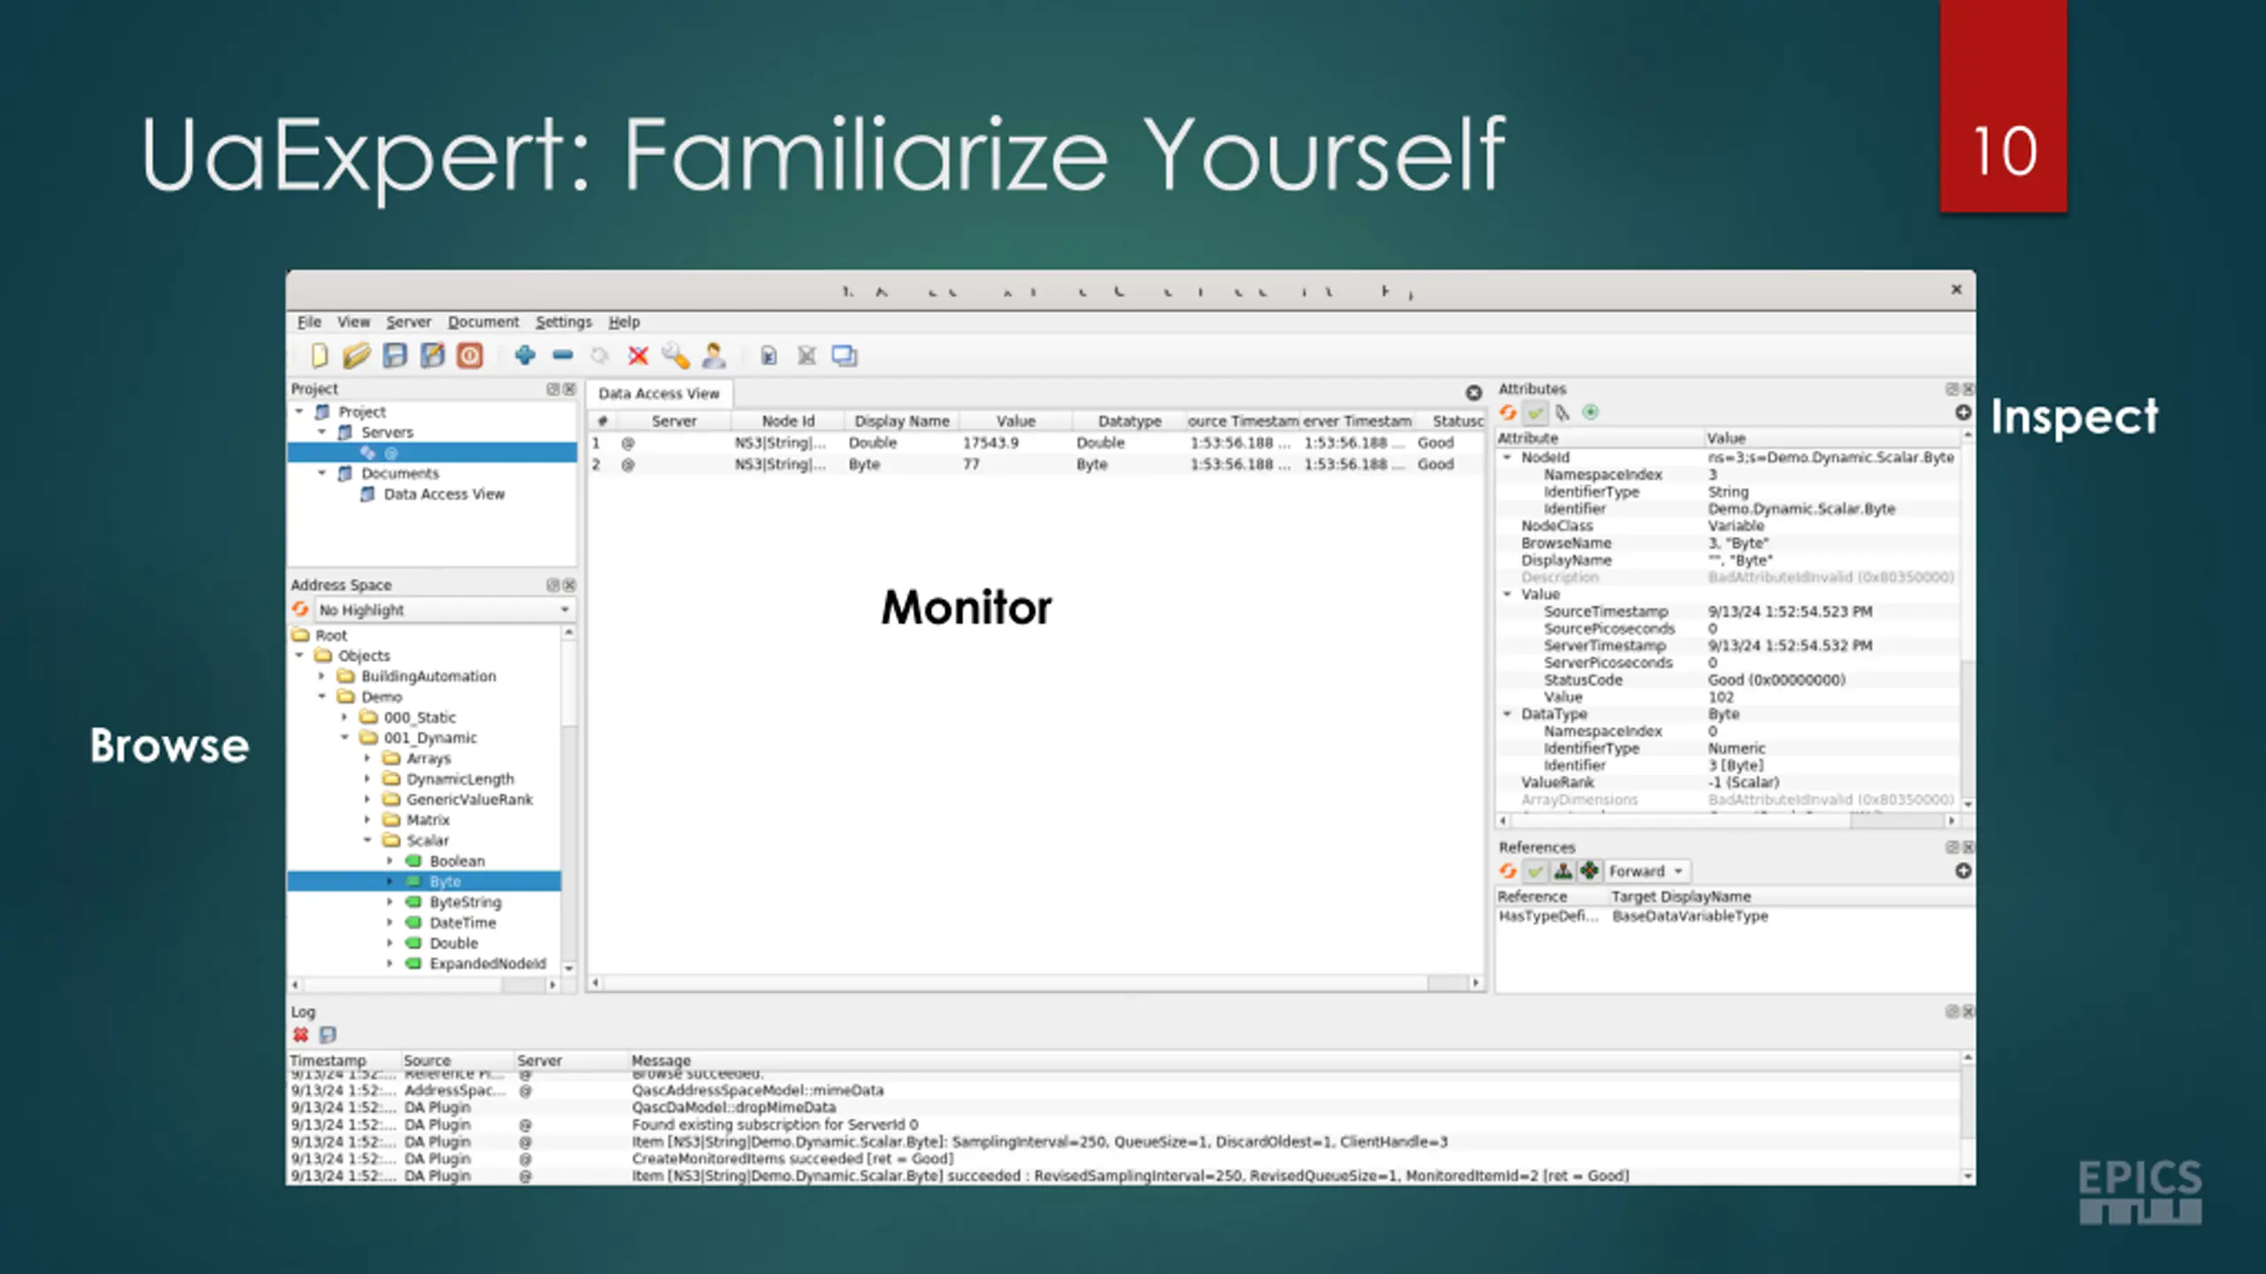Screen dimensions: 2266x1274
Task: Sort by the Display Name column header
Action: tap(901, 421)
